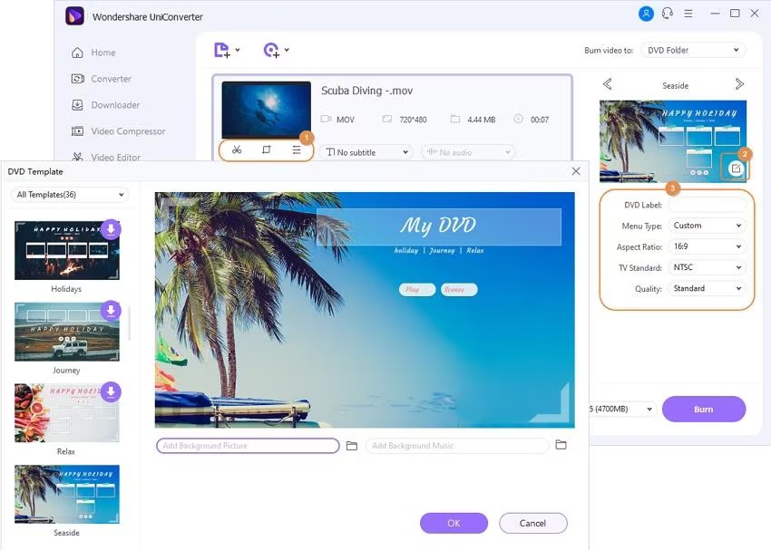Image resolution: width=771 pixels, height=550 pixels.
Task: Open the Crop tool for the video
Action: pyautogui.click(x=266, y=150)
